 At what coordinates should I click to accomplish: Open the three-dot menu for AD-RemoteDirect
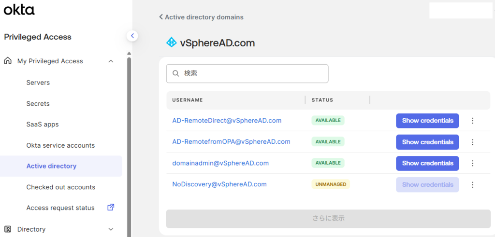tap(473, 121)
